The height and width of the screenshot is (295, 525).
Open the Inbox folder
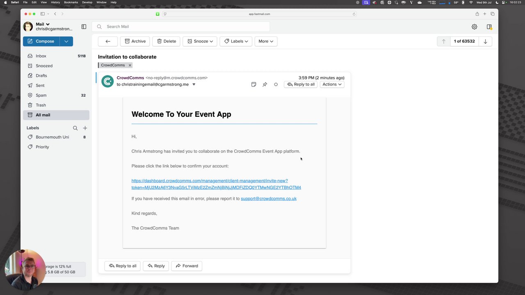tap(56, 56)
